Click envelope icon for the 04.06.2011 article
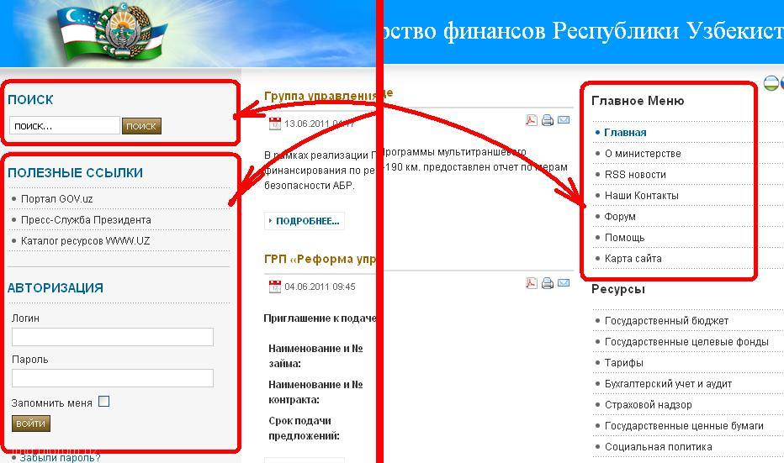The width and height of the screenshot is (784, 463). (564, 283)
